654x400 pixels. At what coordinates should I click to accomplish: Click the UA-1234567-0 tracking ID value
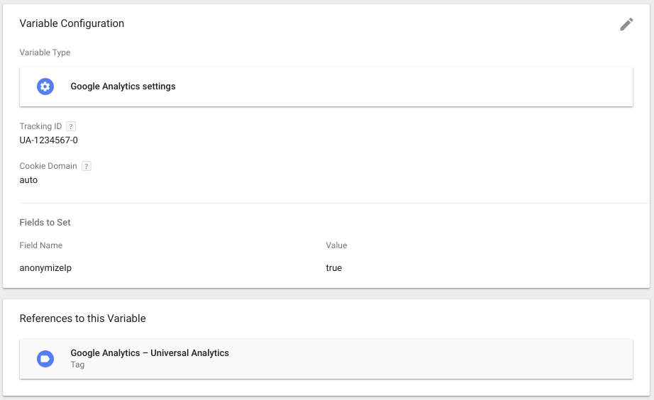point(48,140)
